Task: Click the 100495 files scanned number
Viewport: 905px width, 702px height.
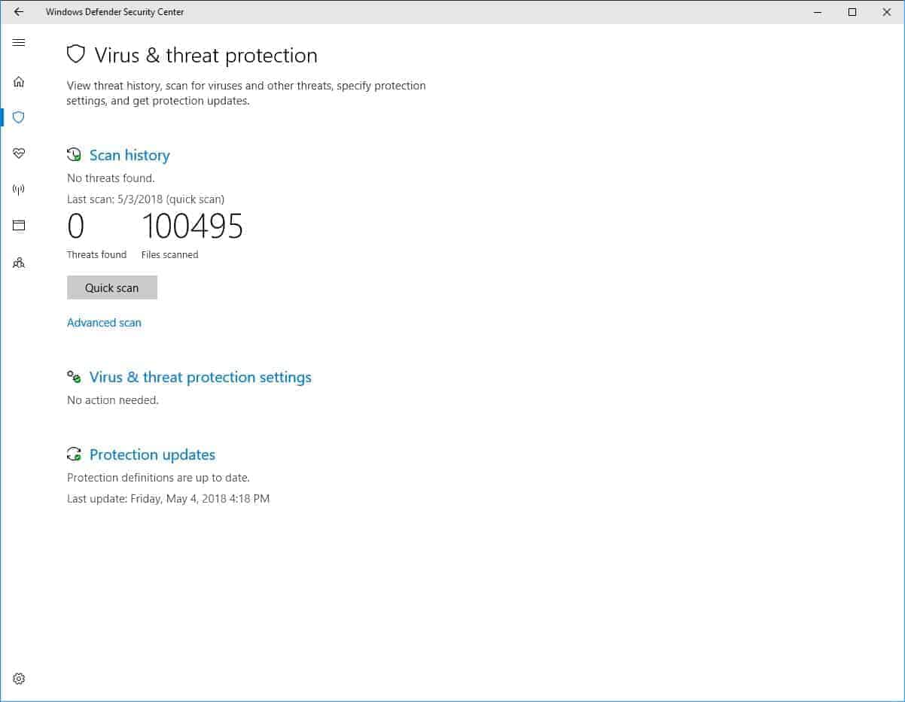Action: [x=193, y=226]
